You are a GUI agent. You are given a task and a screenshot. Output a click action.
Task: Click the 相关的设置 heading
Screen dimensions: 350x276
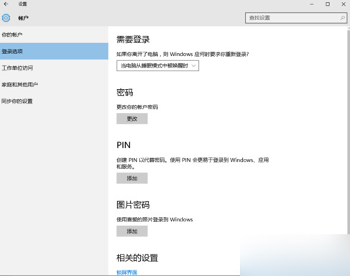pyautogui.click(x=137, y=258)
